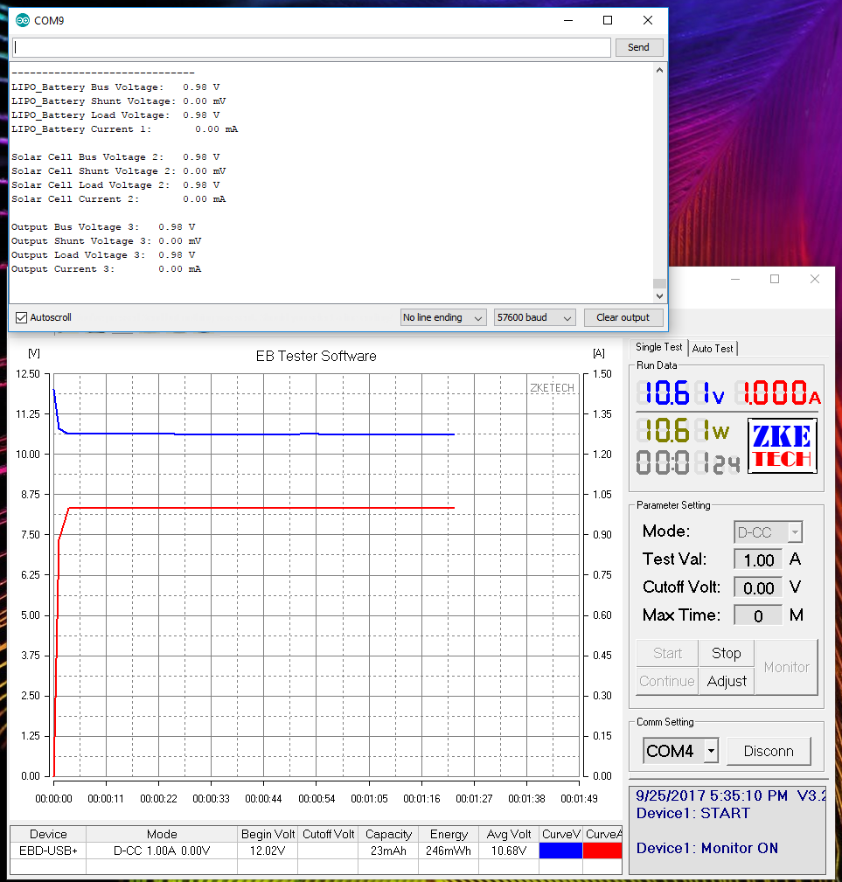
Task: Open the 57600 baud dropdown
Action: click(x=534, y=318)
